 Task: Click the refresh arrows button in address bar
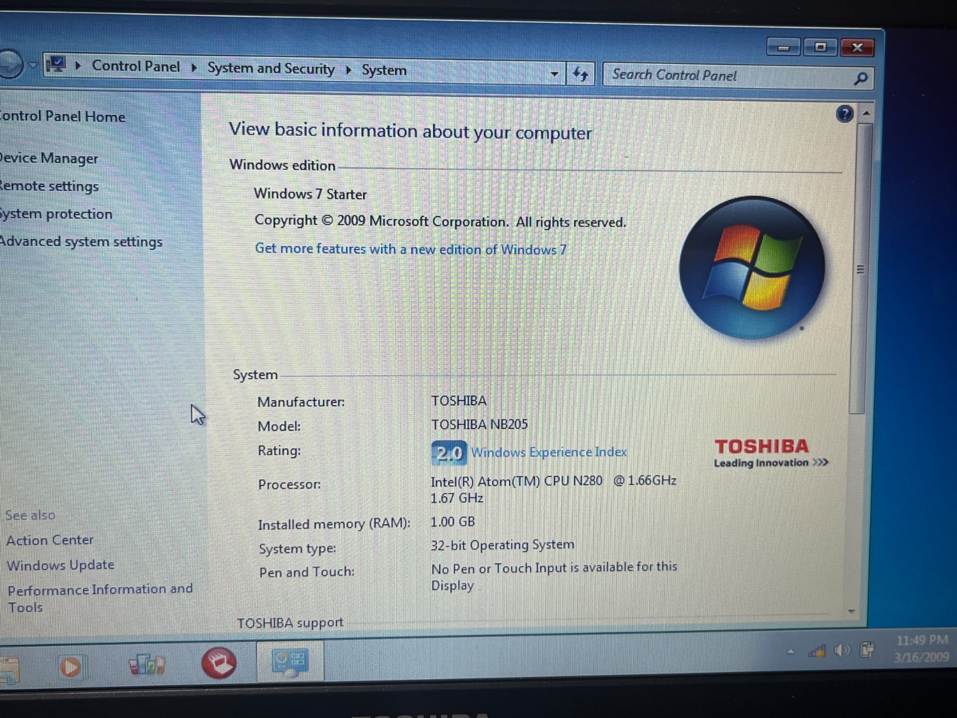pos(580,74)
